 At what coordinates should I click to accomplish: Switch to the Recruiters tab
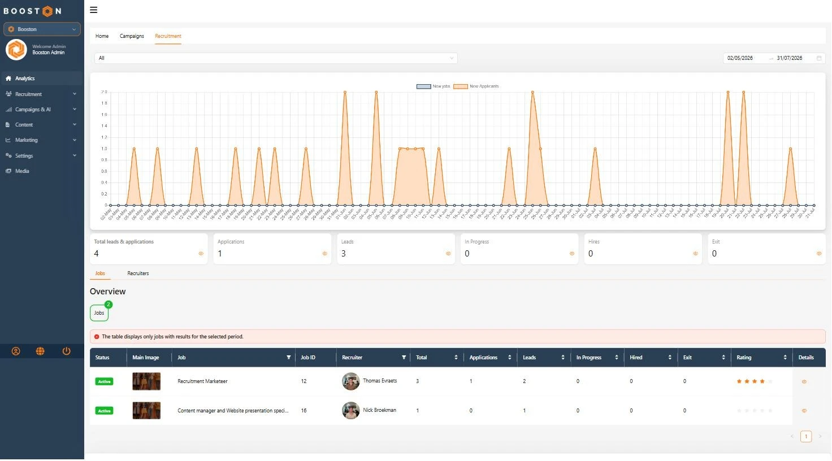tap(138, 273)
